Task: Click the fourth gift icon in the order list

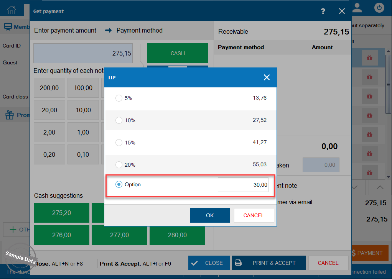Action: click(x=369, y=115)
